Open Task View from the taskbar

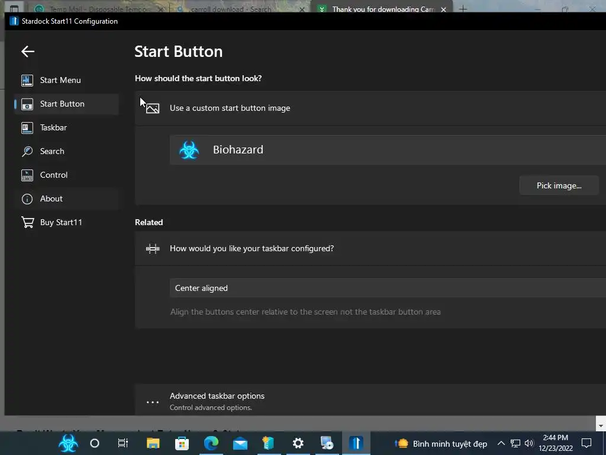123,443
